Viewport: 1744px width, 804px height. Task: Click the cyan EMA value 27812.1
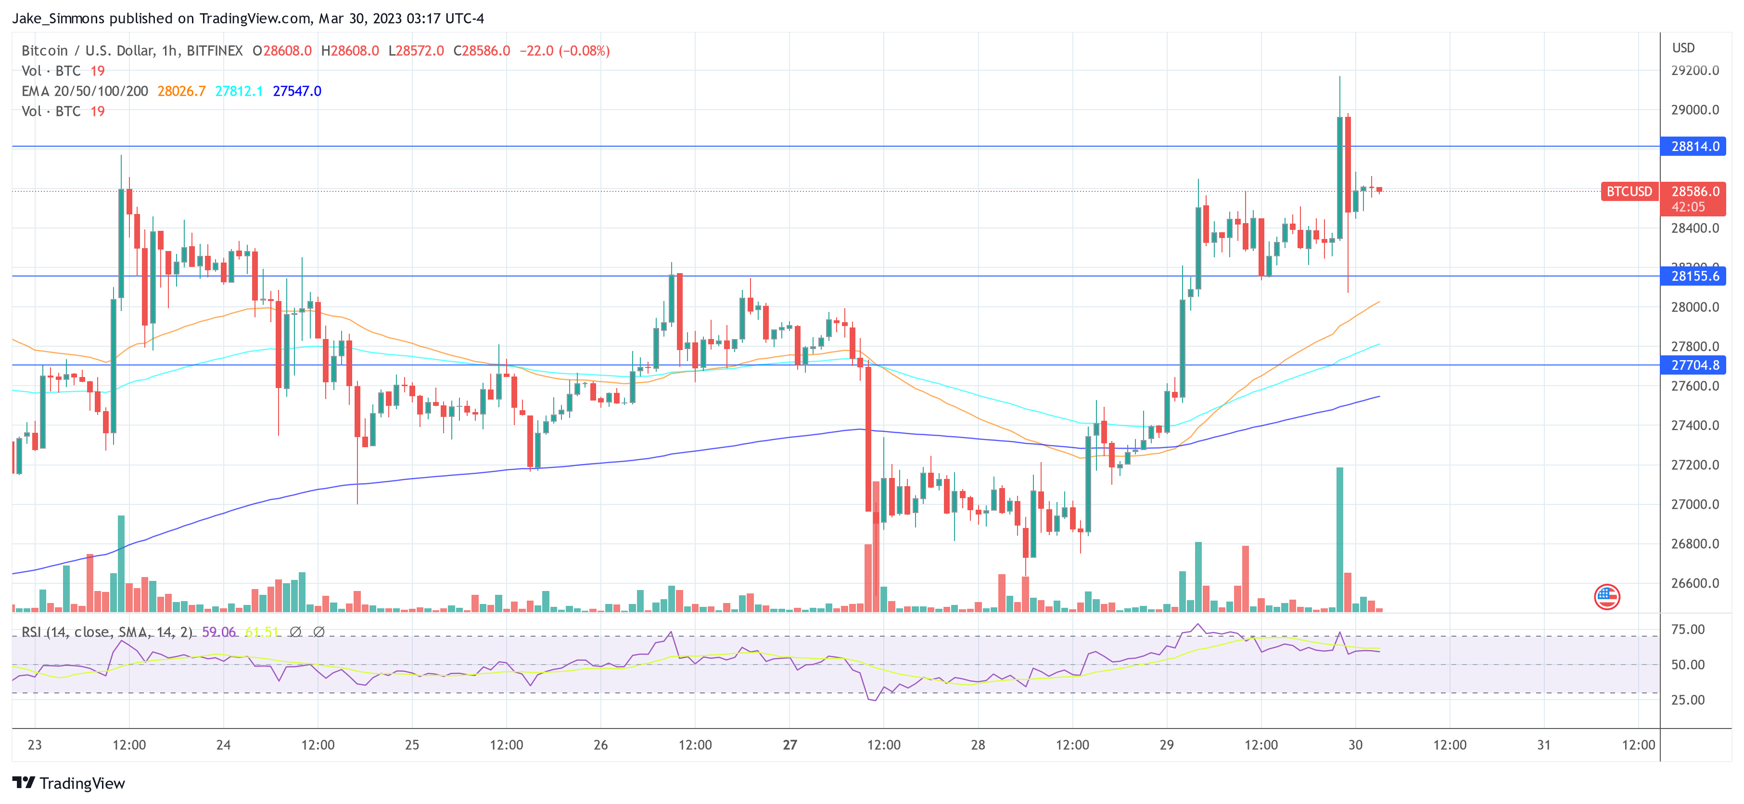pyautogui.click(x=238, y=91)
